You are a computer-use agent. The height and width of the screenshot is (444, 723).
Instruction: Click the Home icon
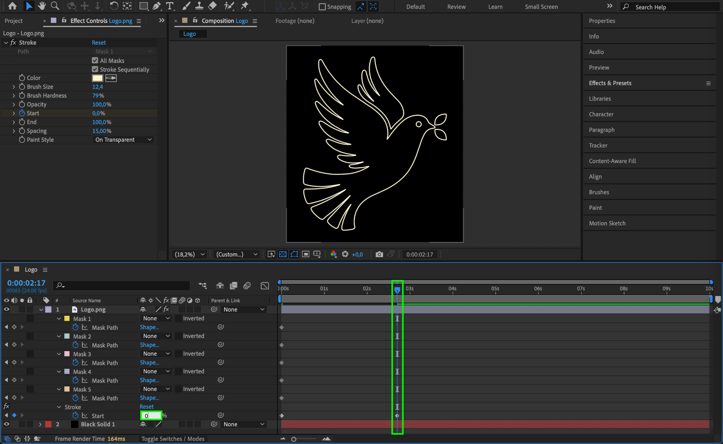[x=12, y=6]
